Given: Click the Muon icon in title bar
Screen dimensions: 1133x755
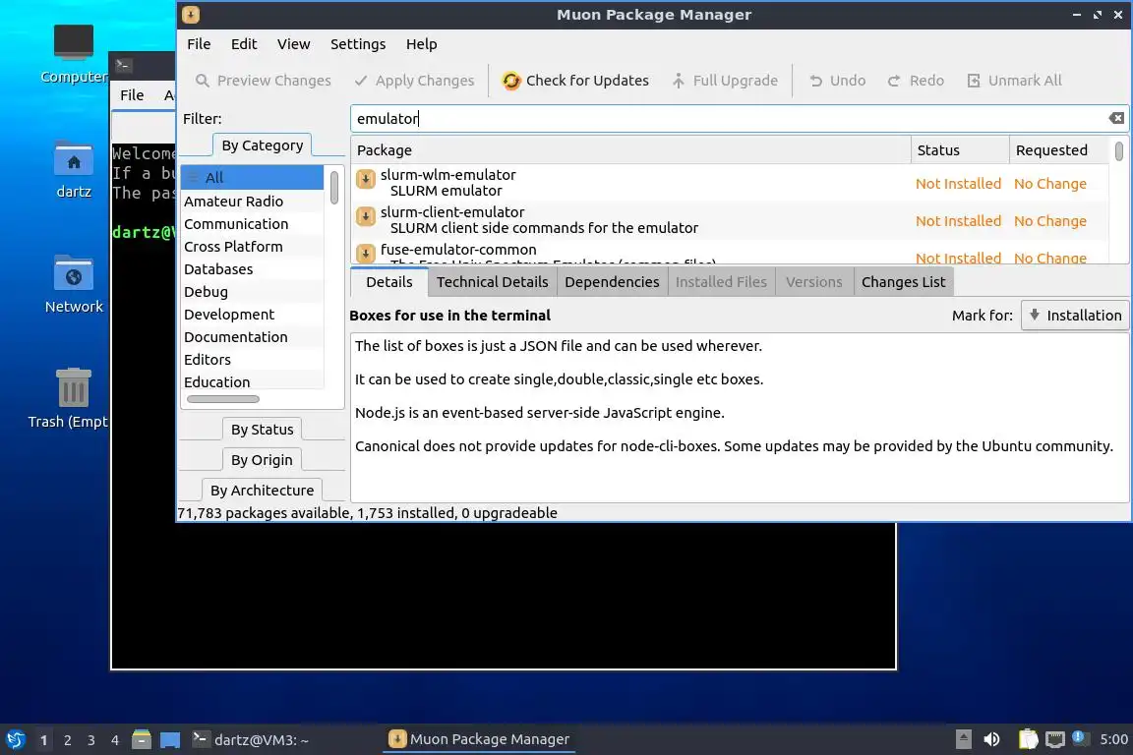Looking at the screenshot, I should [x=191, y=15].
